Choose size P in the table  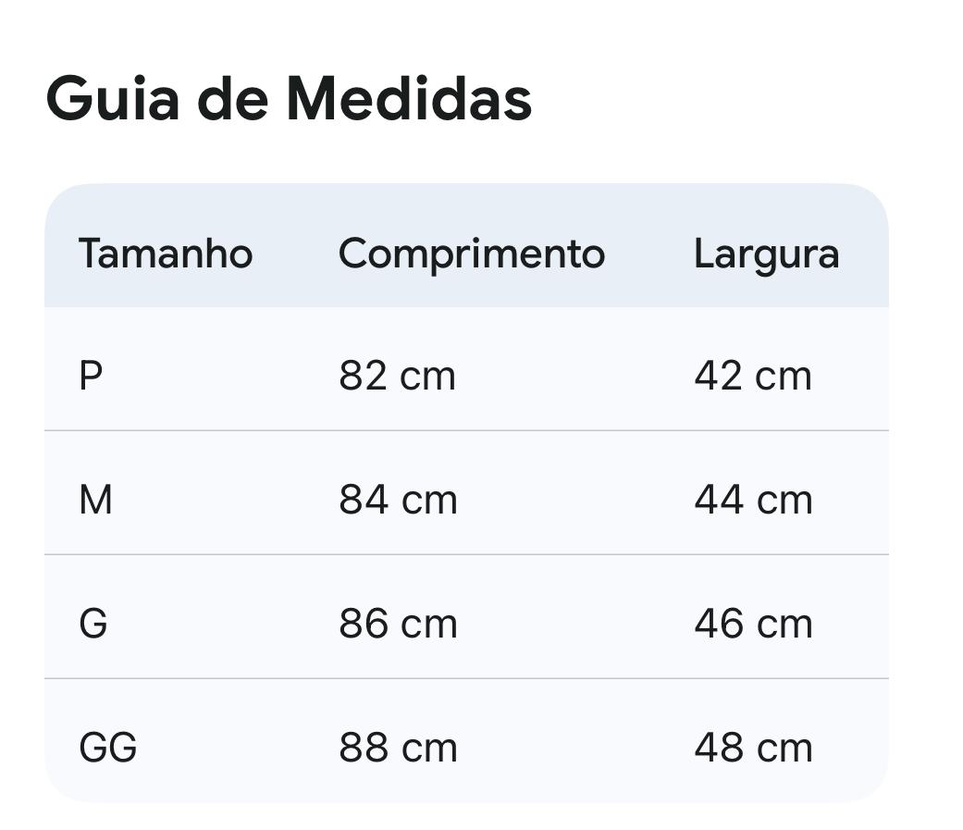click(91, 377)
